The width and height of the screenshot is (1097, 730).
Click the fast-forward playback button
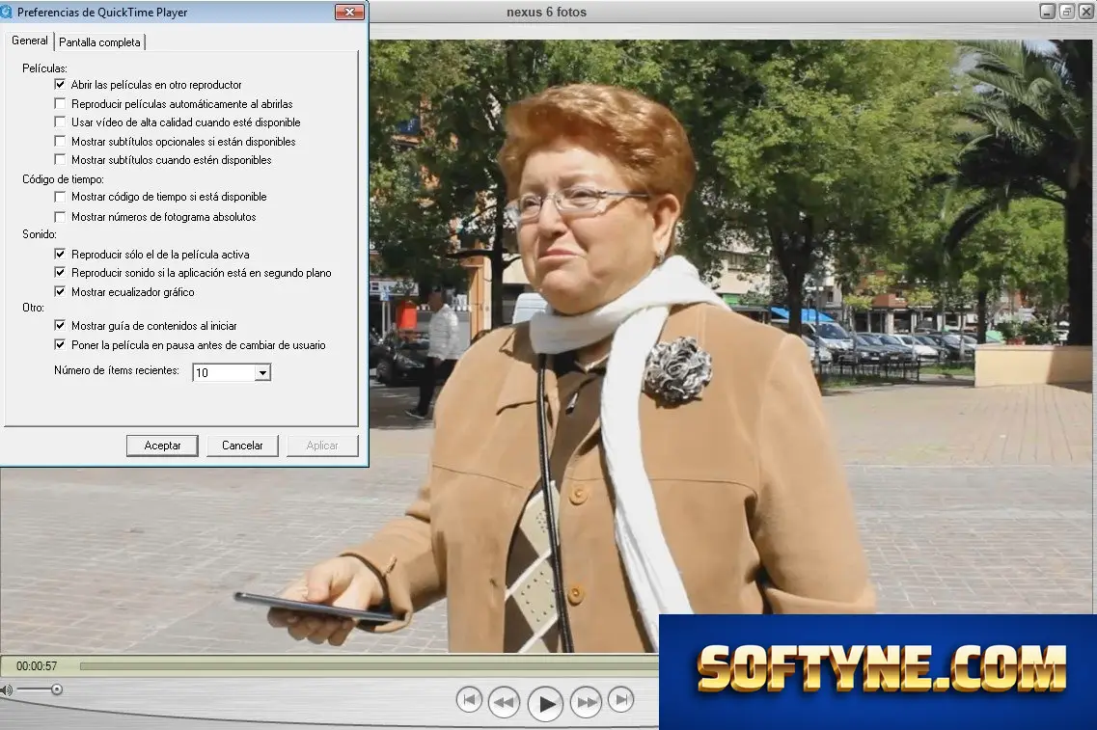(x=587, y=702)
